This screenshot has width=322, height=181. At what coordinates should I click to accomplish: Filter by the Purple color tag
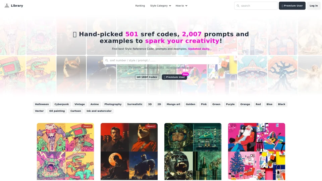230,104
